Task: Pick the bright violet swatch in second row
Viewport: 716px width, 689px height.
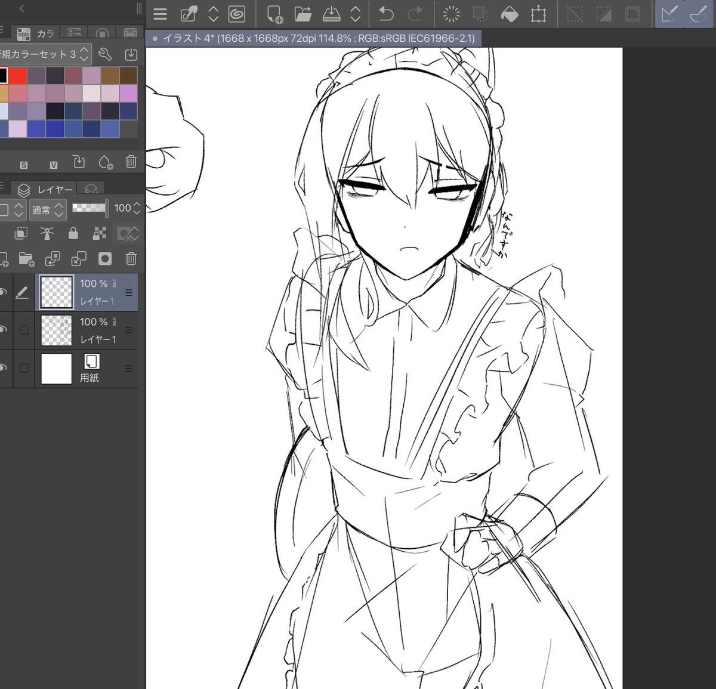Action: [x=128, y=94]
